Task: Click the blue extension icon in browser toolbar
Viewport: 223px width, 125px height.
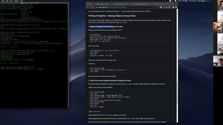Action: click(161, 7)
